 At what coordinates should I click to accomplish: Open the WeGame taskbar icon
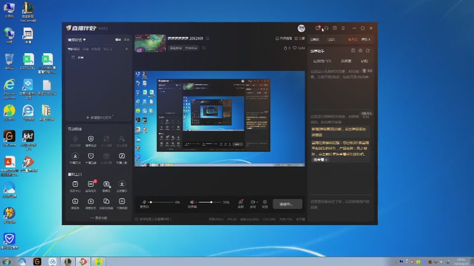coord(37,261)
